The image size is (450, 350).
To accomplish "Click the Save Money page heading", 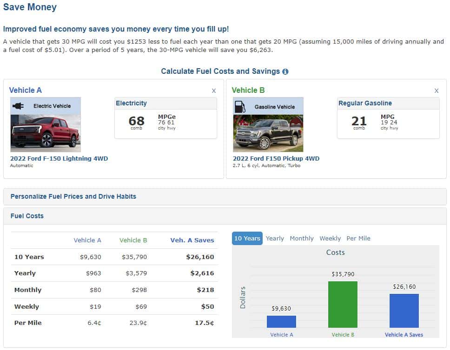I will (x=30, y=7).
